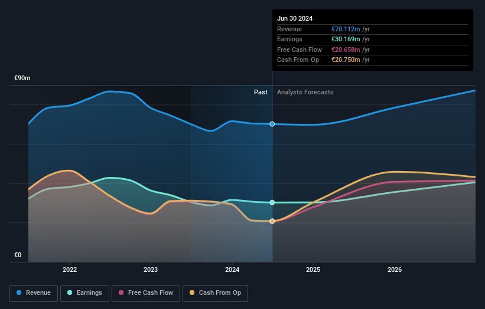The image size is (485, 309).
Task: Select the 2024 x-axis label
Action: click(x=232, y=269)
